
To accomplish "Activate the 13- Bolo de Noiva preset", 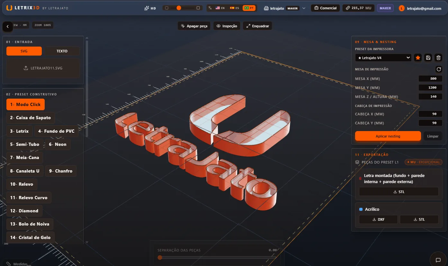I will (x=30, y=224).
